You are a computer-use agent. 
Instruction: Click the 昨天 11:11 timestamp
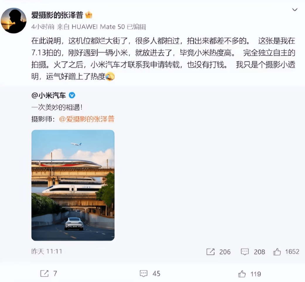pos(47,251)
